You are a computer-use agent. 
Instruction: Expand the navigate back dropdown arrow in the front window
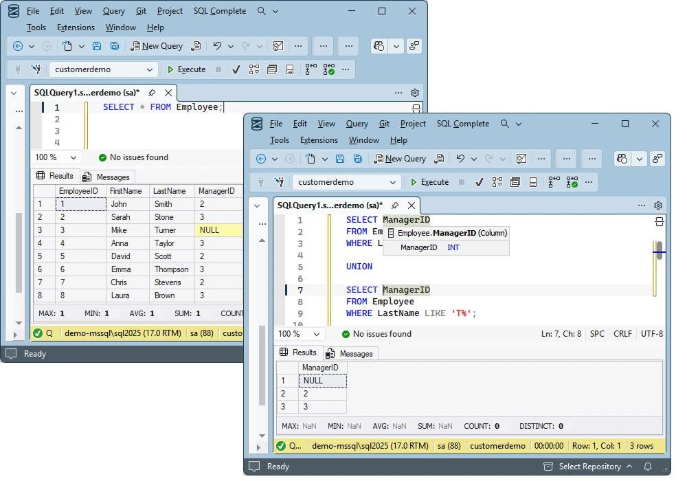click(x=275, y=159)
